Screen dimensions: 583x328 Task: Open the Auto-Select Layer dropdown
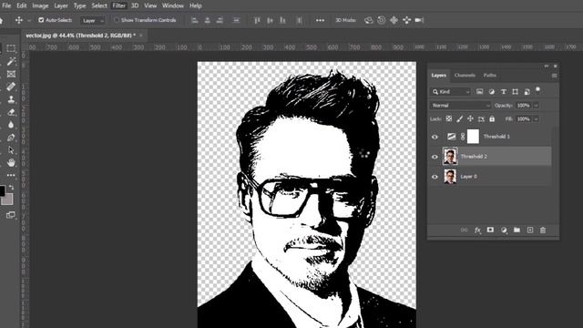coord(93,20)
